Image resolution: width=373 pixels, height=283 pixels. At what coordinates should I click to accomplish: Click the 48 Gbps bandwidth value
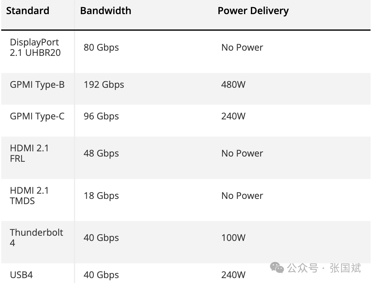click(101, 153)
